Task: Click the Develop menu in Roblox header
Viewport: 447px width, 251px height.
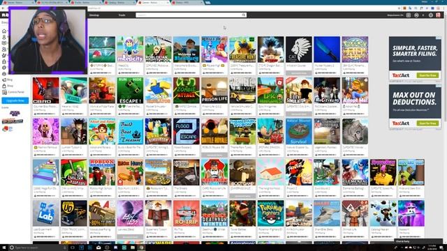Action: click(94, 15)
